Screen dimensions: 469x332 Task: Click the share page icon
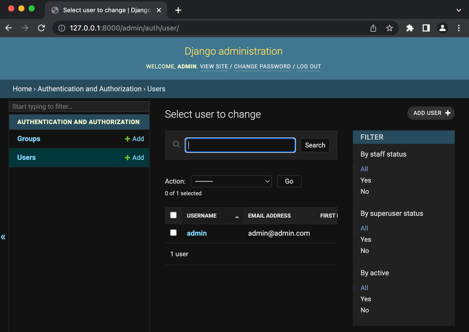click(373, 28)
